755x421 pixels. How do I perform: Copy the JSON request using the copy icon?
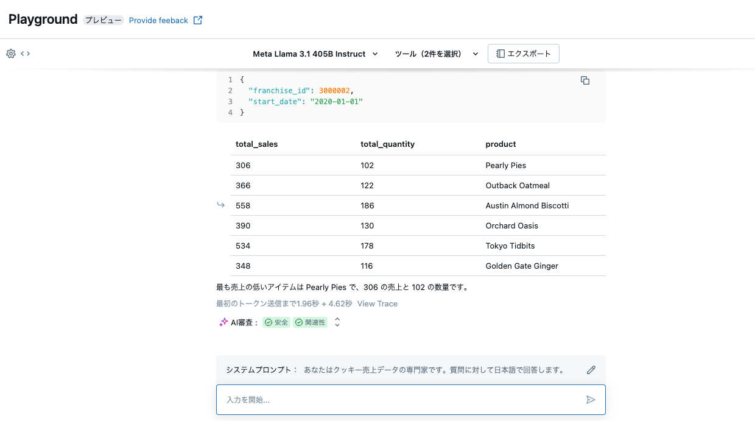click(x=585, y=80)
